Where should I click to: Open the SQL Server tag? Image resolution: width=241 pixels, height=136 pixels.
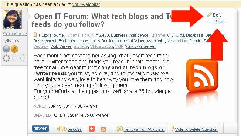point(61,46)
